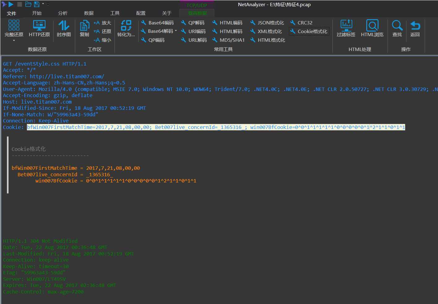438x304 pixels.
Task: Run the URL解码 tool
Action: pyautogui.click(x=194, y=40)
